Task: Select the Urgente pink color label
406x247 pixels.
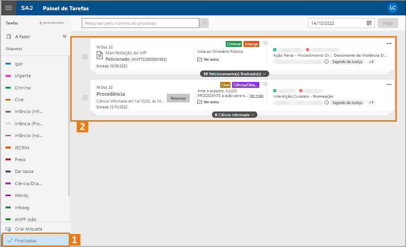Action: click(23, 76)
